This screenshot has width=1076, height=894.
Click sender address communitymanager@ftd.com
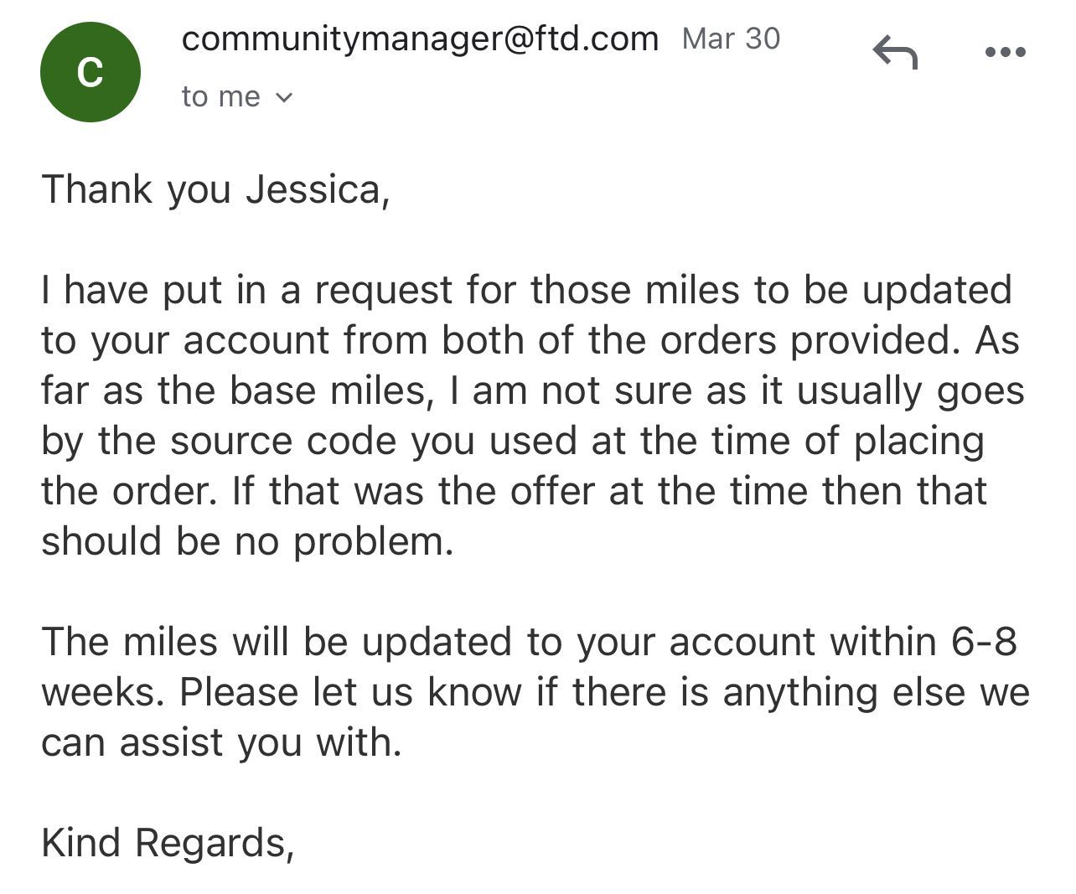[x=420, y=39]
